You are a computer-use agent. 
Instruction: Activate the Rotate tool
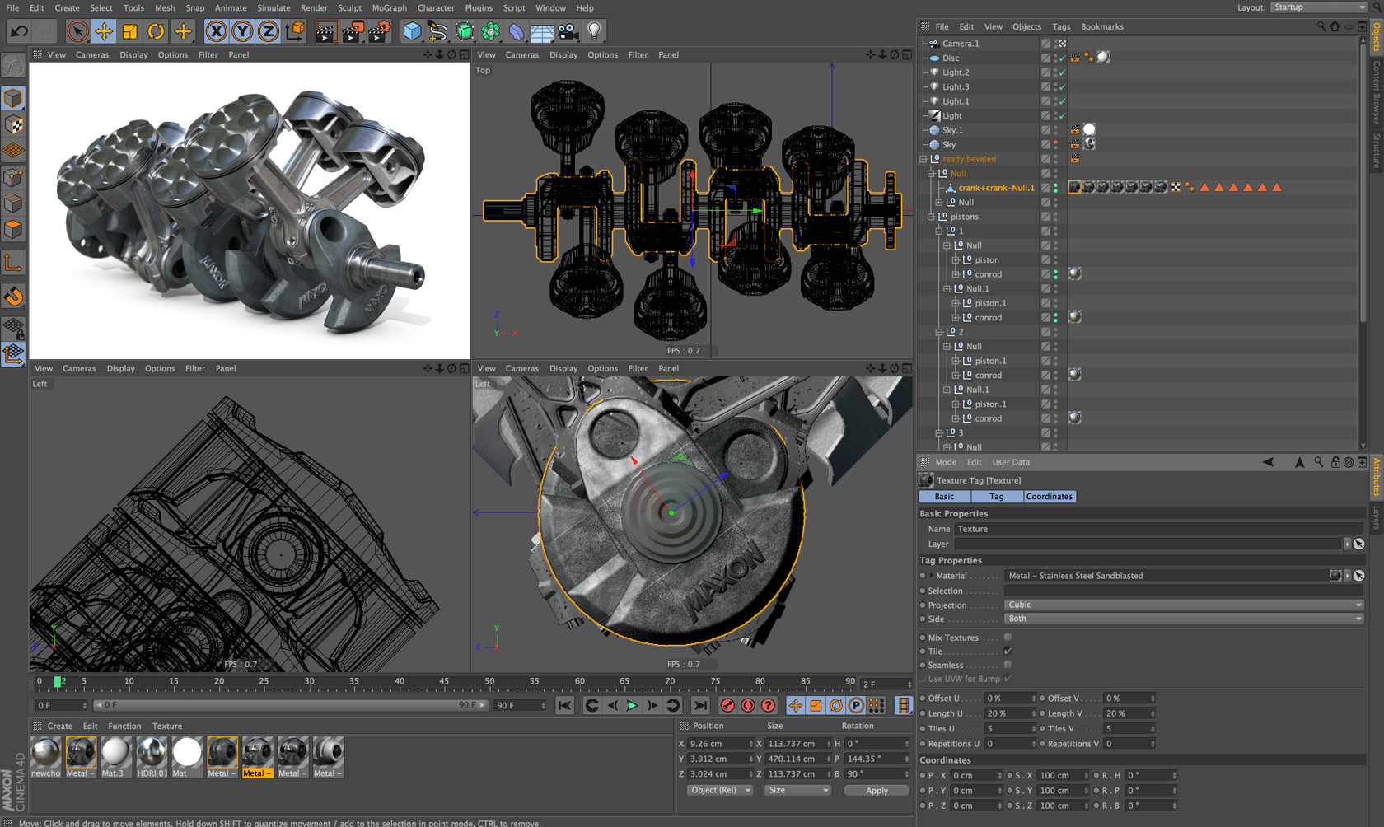(x=156, y=30)
